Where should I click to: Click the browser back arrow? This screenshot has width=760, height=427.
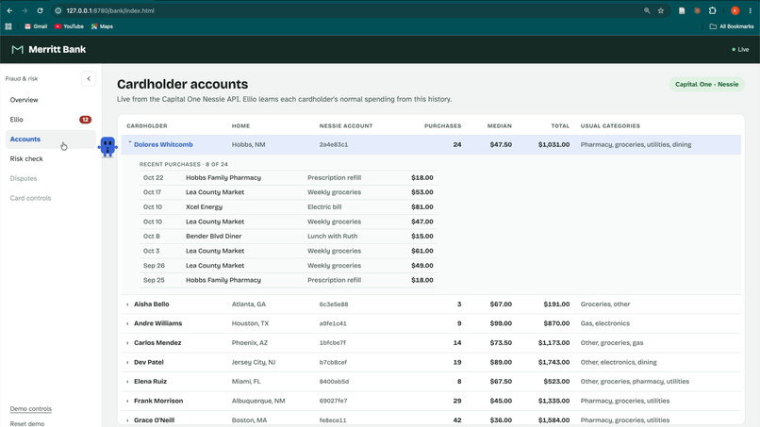(9, 10)
